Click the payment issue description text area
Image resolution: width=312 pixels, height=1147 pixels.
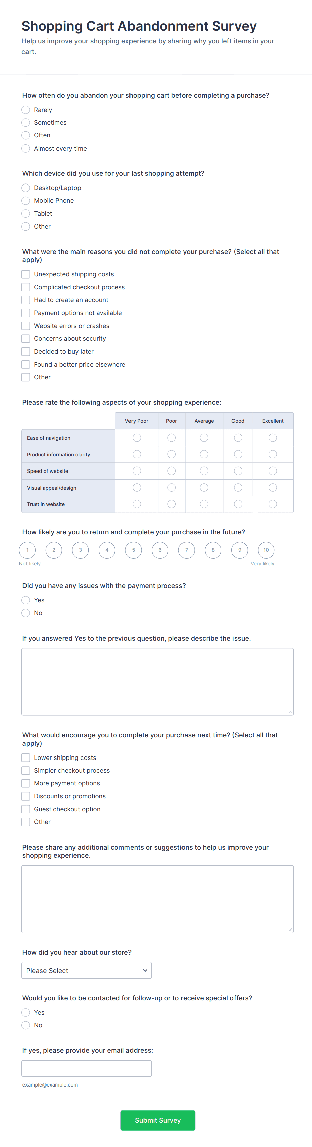coord(157,681)
